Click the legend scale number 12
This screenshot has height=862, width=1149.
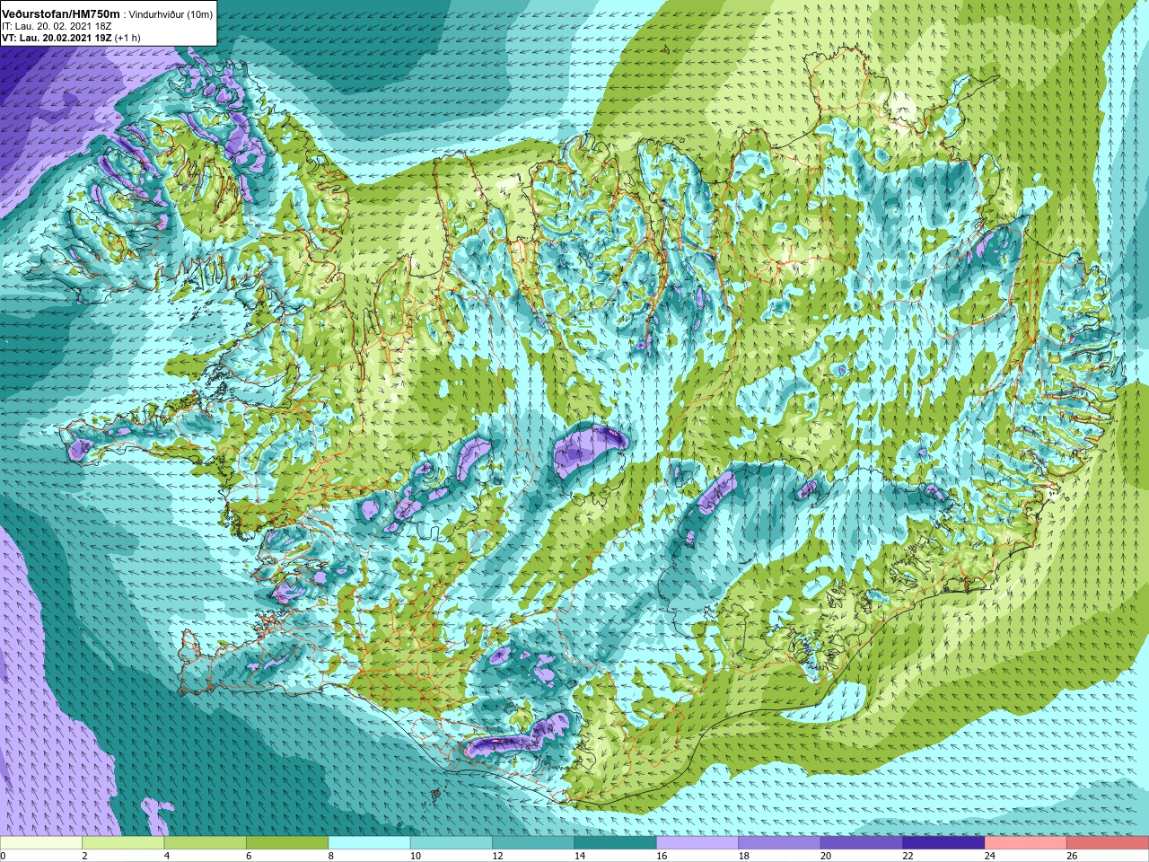click(x=497, y=856)
